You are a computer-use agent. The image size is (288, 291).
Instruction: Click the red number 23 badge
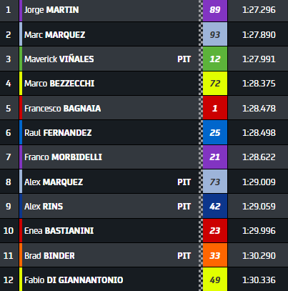coord(215,231)
